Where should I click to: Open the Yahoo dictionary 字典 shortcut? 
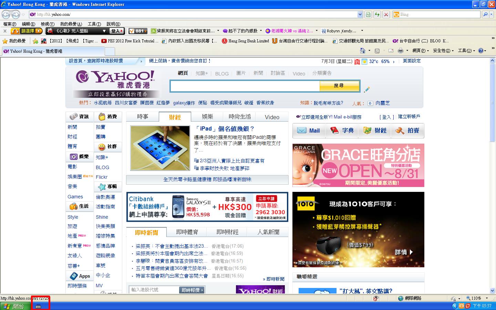pyautogui.click(x=342, y=131)
